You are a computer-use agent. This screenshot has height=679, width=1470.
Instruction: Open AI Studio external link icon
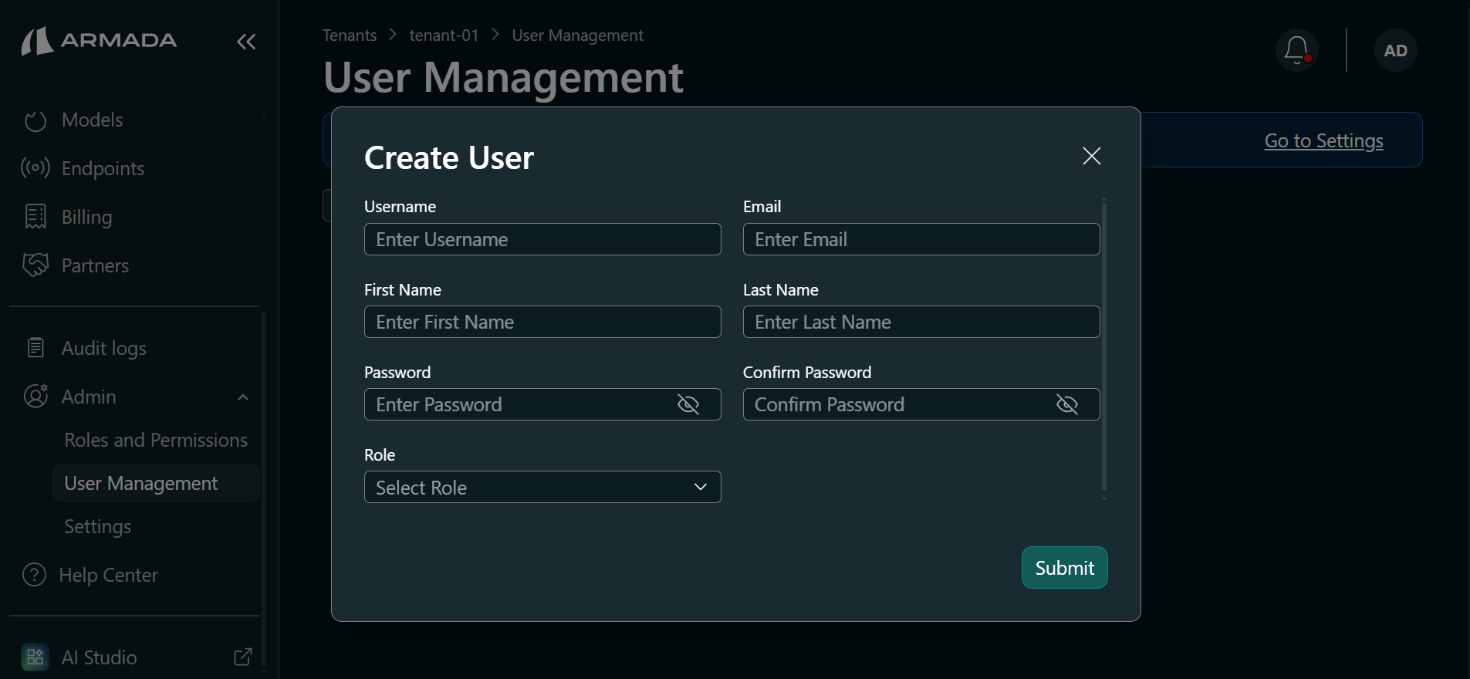click(x=242, y=657)
